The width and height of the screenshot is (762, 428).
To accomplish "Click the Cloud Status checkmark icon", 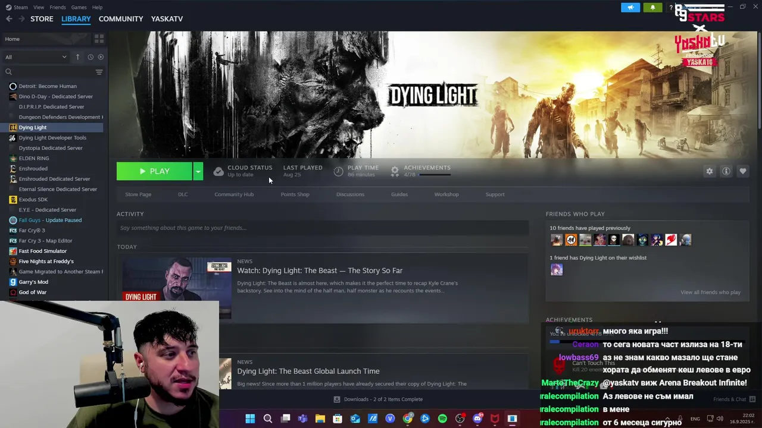I will tap(218, 171).
